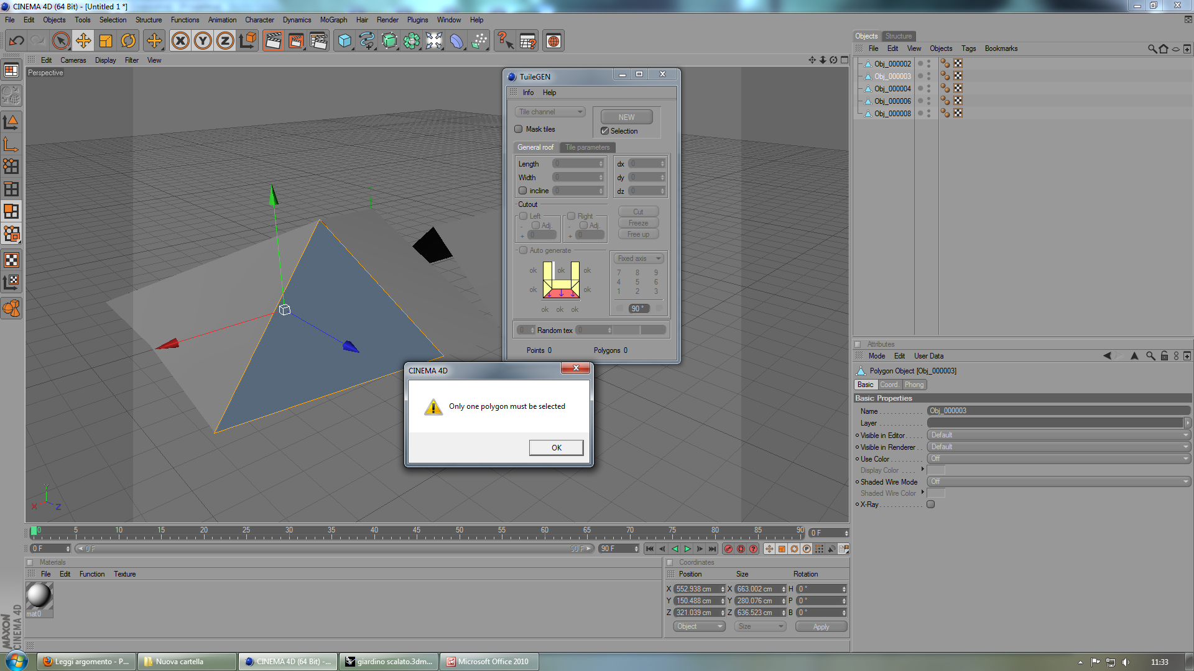Open the Tile channel dropdown

point(550,112)
